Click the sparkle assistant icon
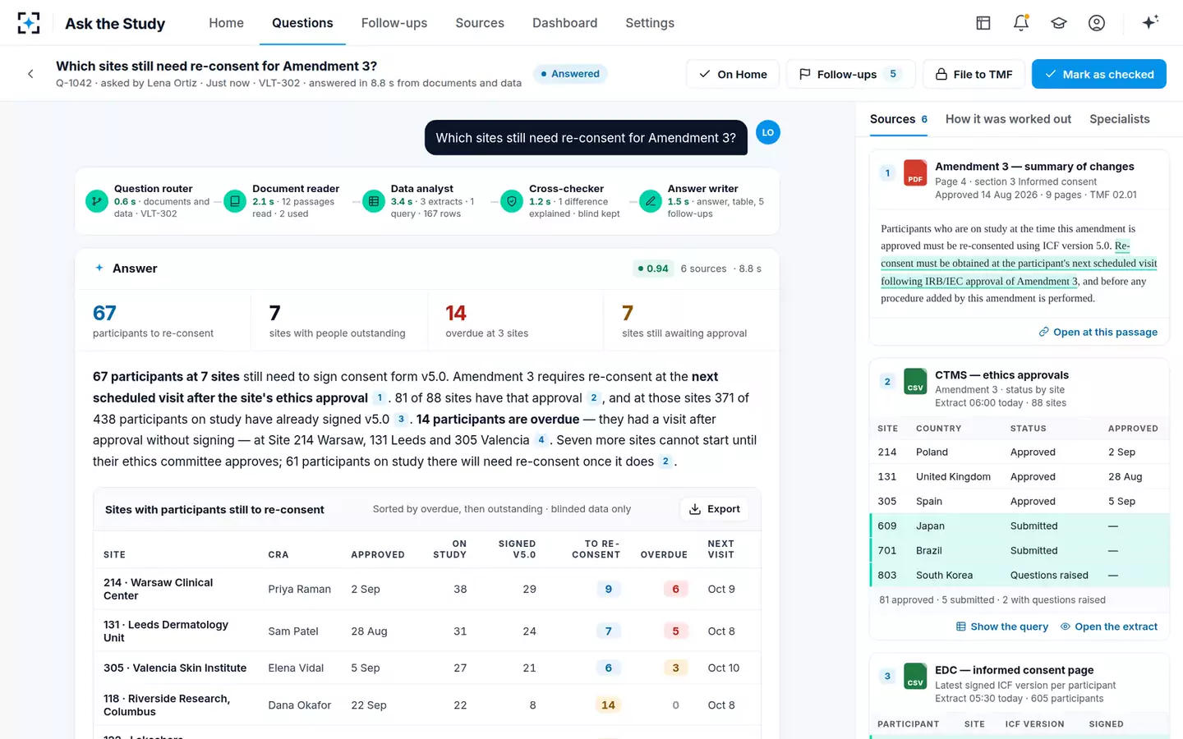The image size is (1183, 739). 1150,22
